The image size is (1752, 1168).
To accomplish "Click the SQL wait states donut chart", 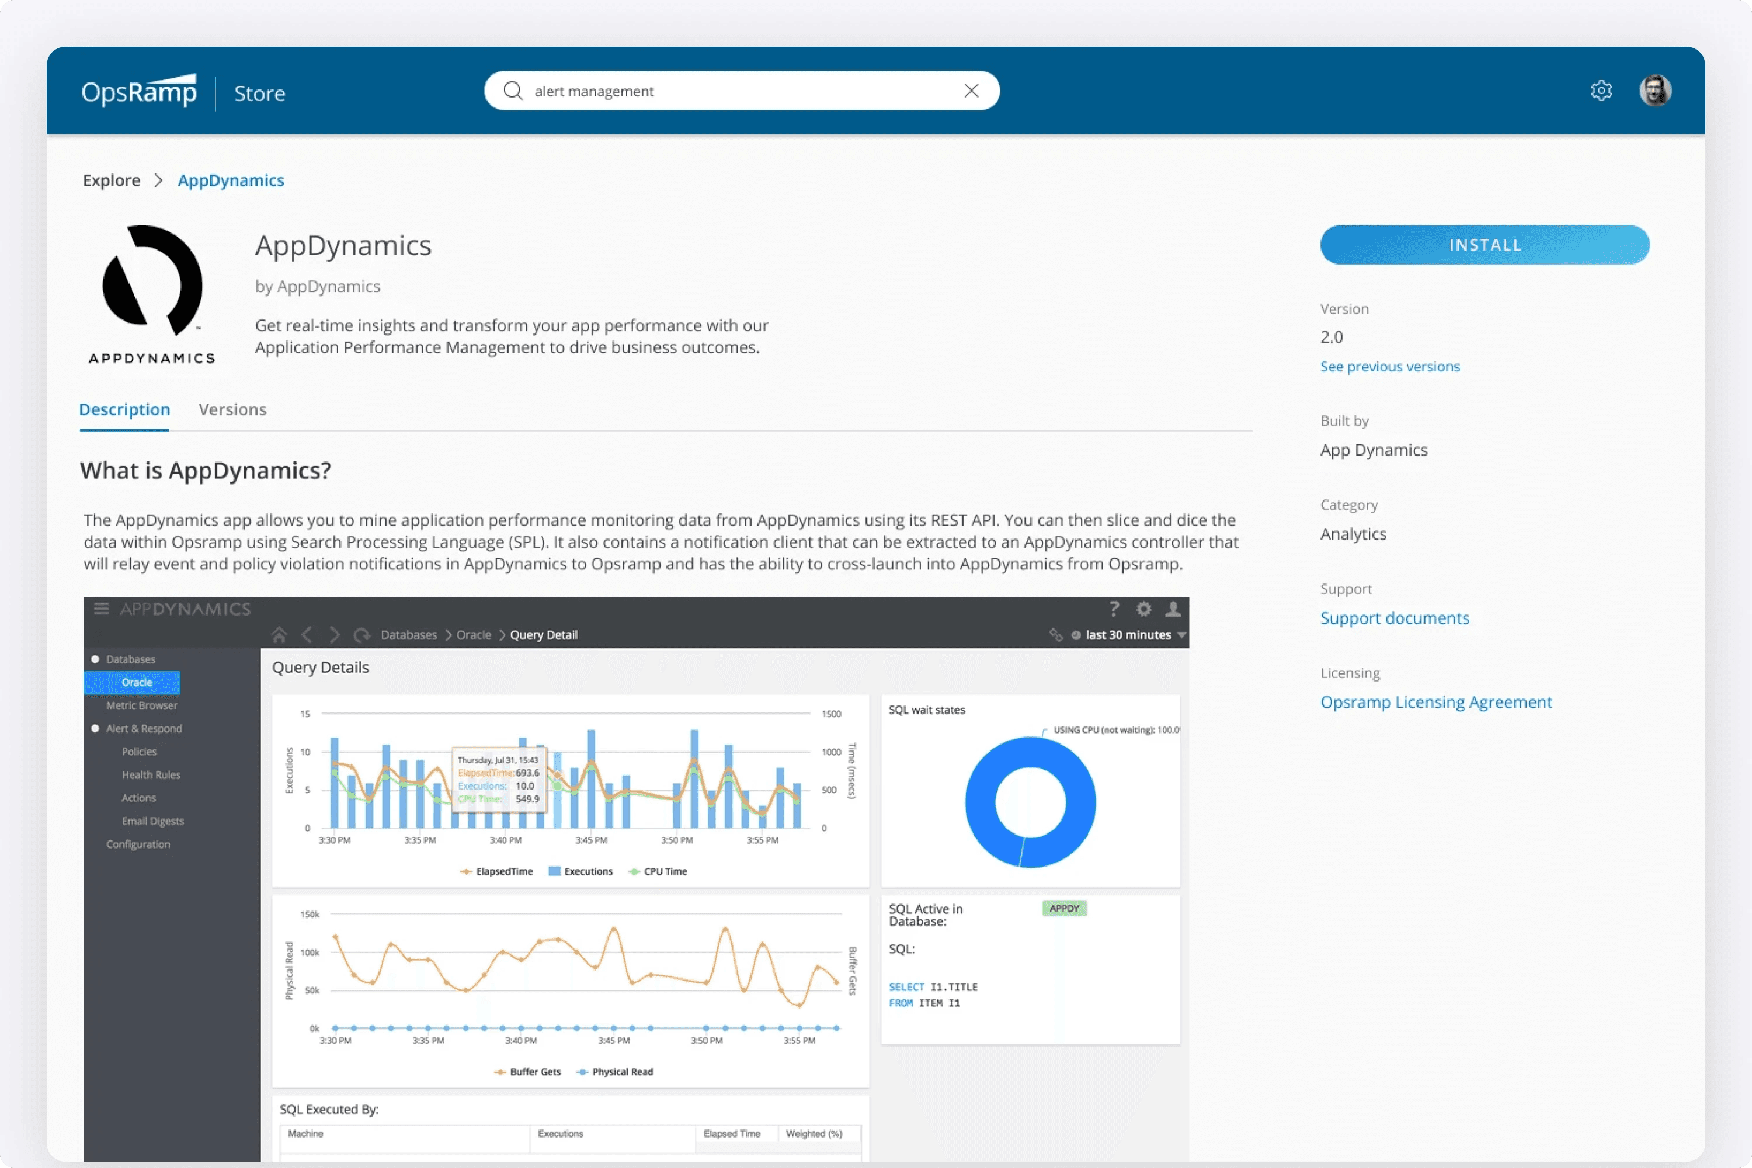I will [x=1030, y=802].
